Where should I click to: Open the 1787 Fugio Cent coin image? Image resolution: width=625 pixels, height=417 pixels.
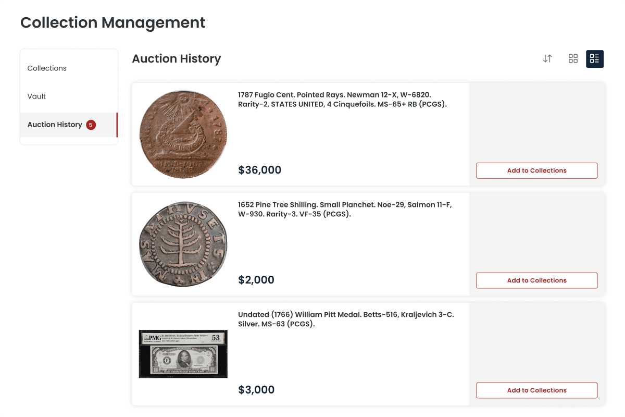coord(183,134)
